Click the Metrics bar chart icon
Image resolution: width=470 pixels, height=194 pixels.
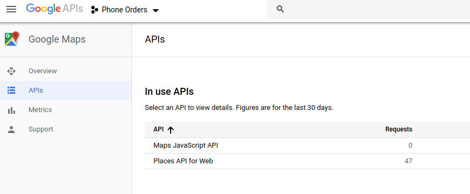(x=11, y=110)
